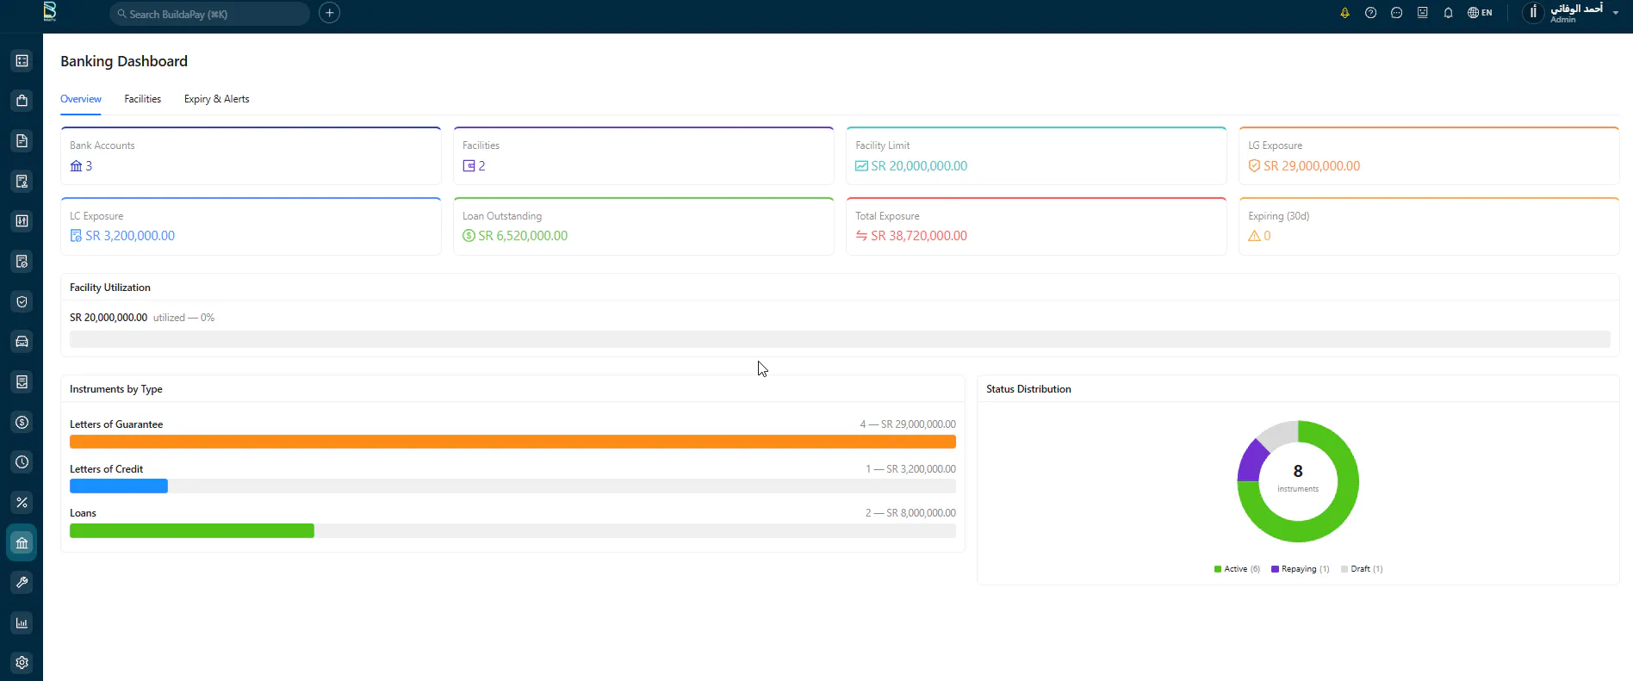Click '2 — SR 8,000,000.00' loans total
The height and width of the screenshot is (681, 1633).
click(x=911, y=513)
